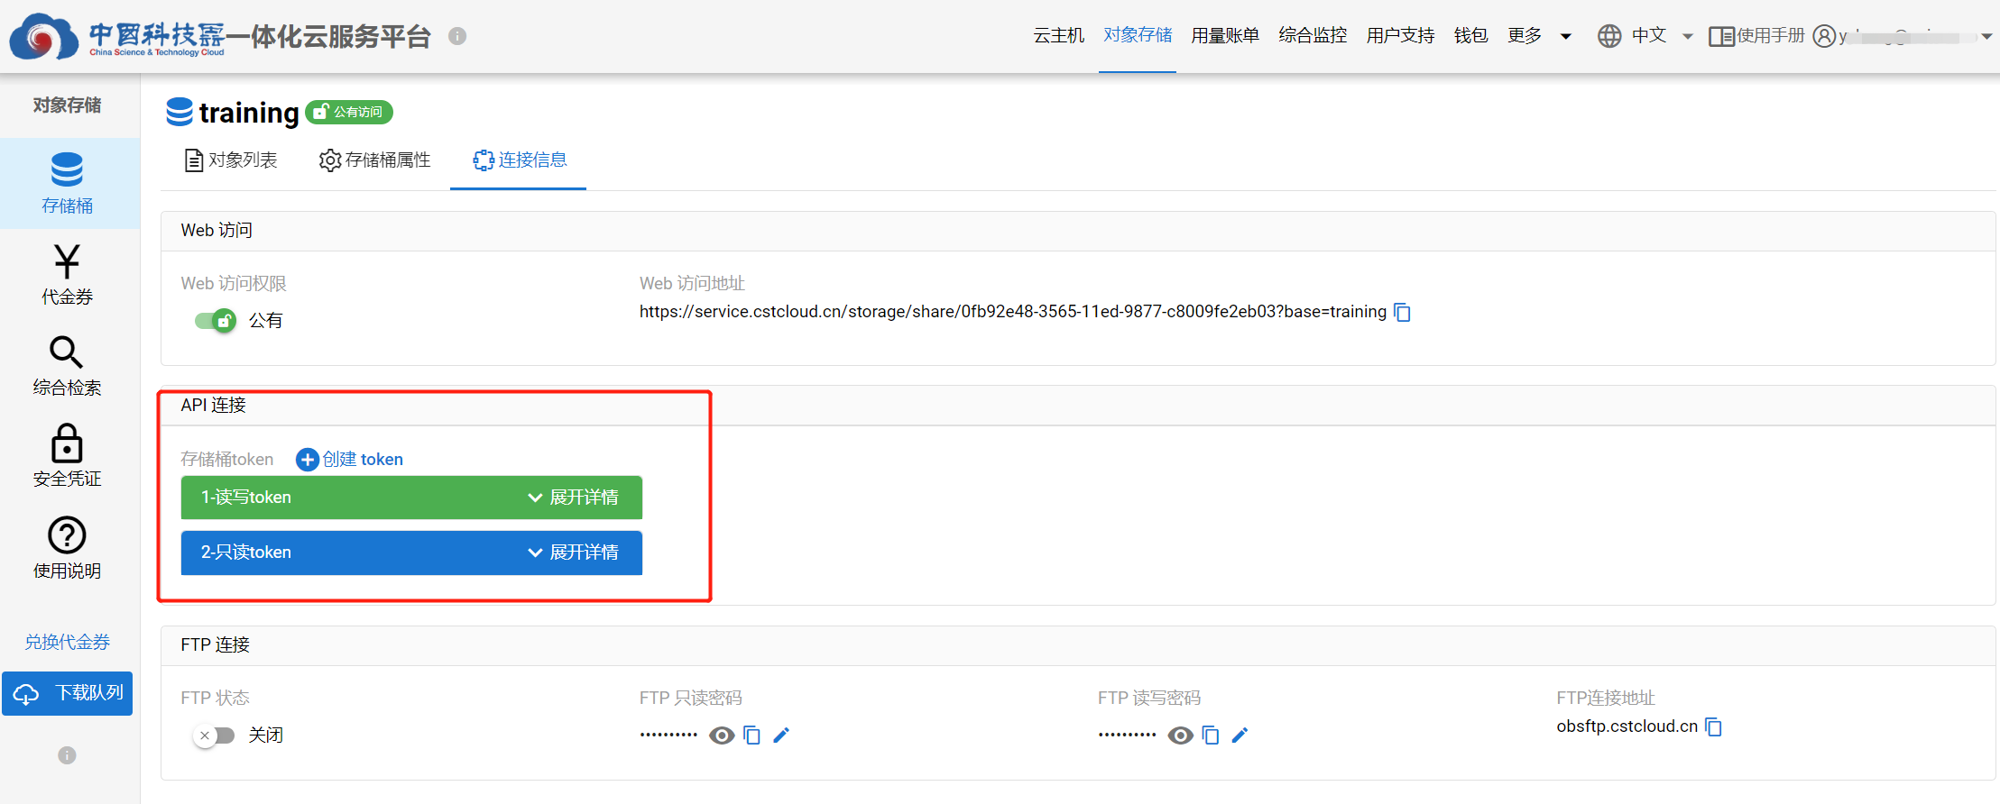Click the 创建 token link text
The width and height of the screenshot is (2000, 804).
pos(363,460)
